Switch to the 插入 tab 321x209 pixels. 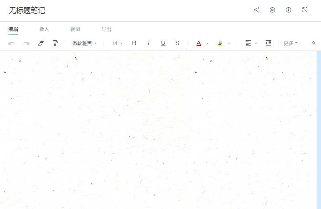pyautogui.click(x=44, y=29)
